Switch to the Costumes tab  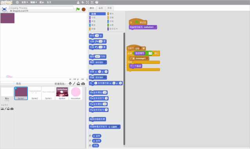(101, 8)
